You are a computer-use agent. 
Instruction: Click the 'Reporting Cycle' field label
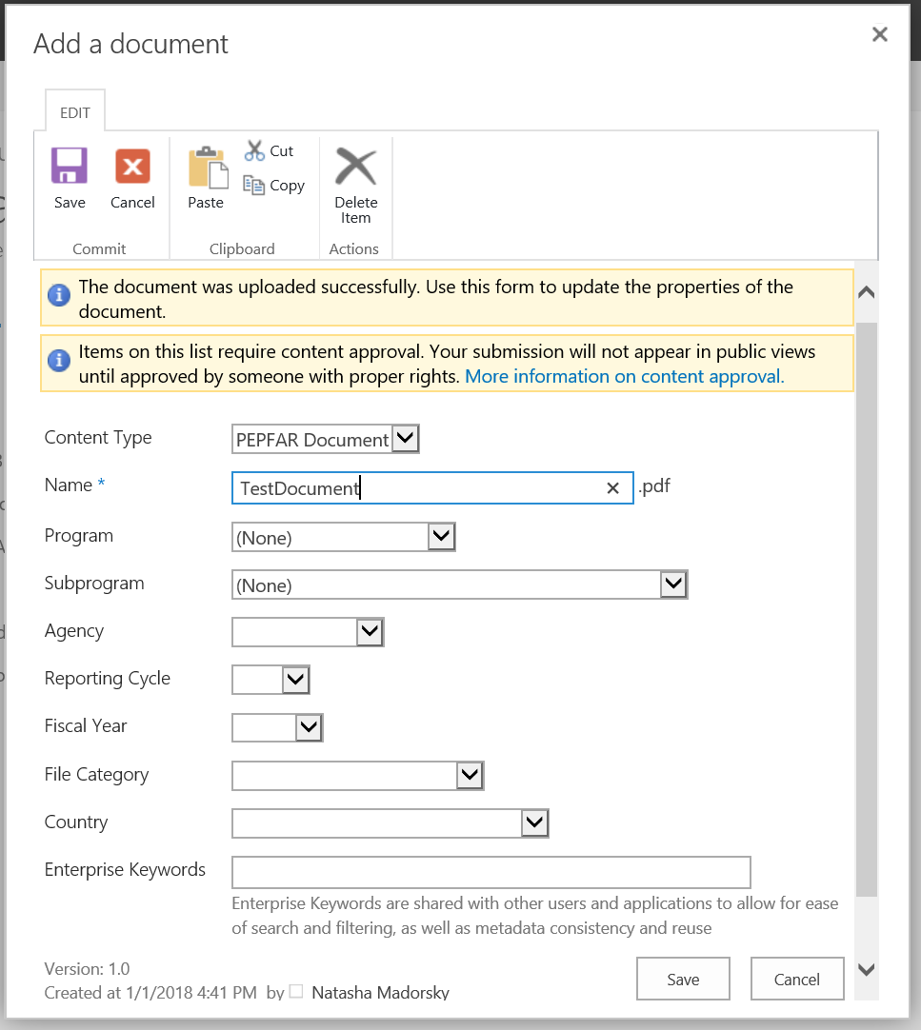[x=108, y=678]
